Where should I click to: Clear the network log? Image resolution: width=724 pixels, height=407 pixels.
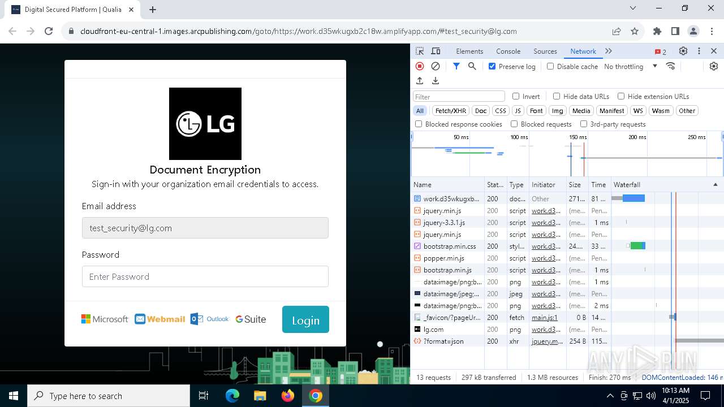point(436,66)
